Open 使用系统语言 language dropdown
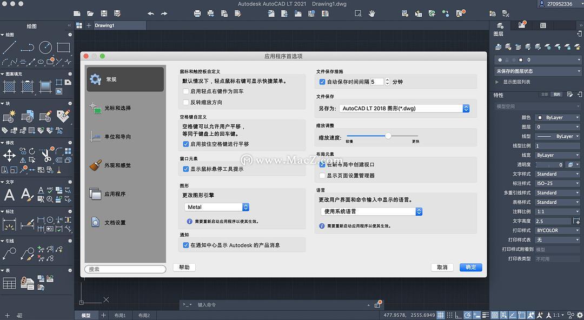Viewport: 584px width, 320px height. tap(371, 211)
